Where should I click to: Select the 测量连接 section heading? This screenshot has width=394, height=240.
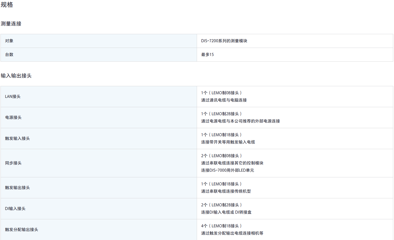coord(11,24)
